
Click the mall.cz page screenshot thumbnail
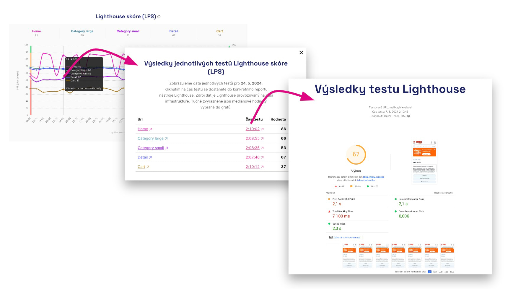tap(424, 162)
